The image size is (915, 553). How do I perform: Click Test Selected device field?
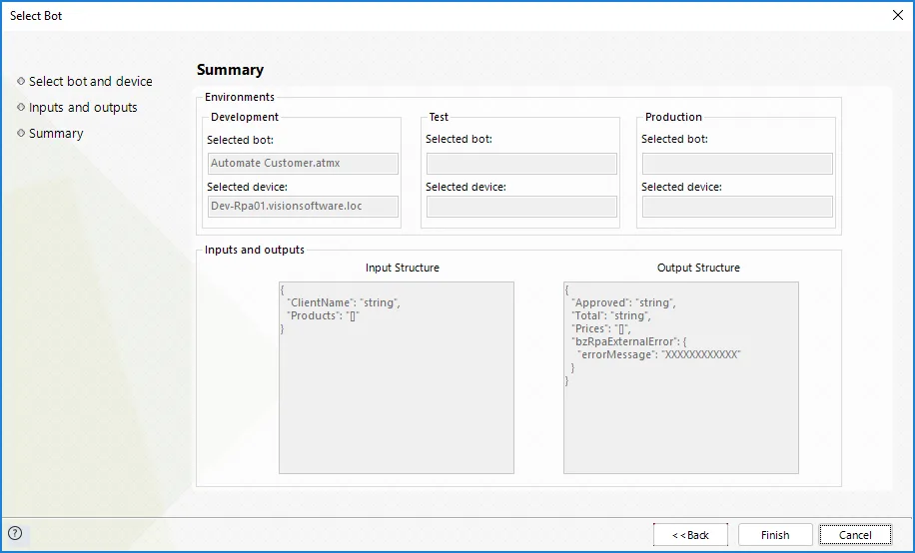521,207
